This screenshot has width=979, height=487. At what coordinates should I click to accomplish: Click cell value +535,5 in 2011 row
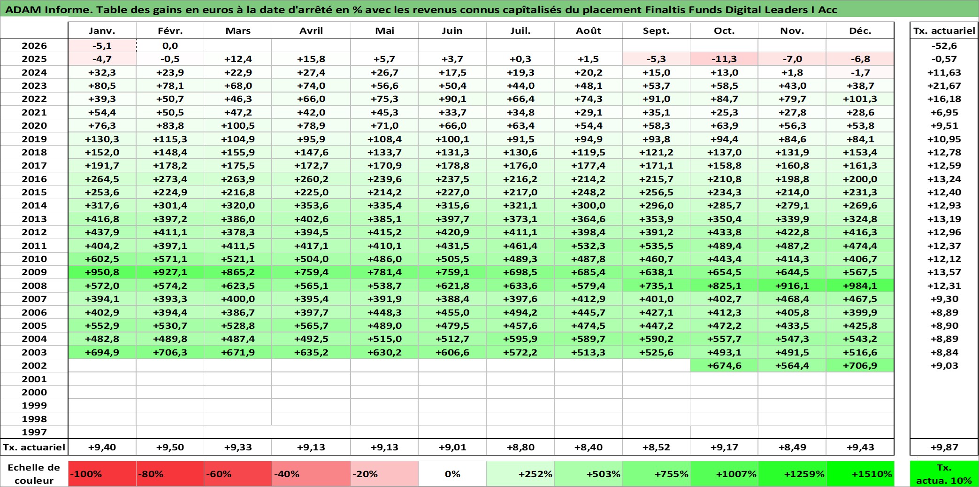(656, 246)
